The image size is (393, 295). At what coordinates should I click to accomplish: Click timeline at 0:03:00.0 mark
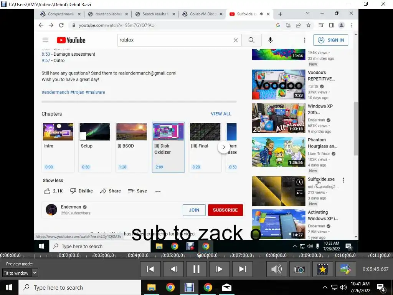[x=104, y=255]
